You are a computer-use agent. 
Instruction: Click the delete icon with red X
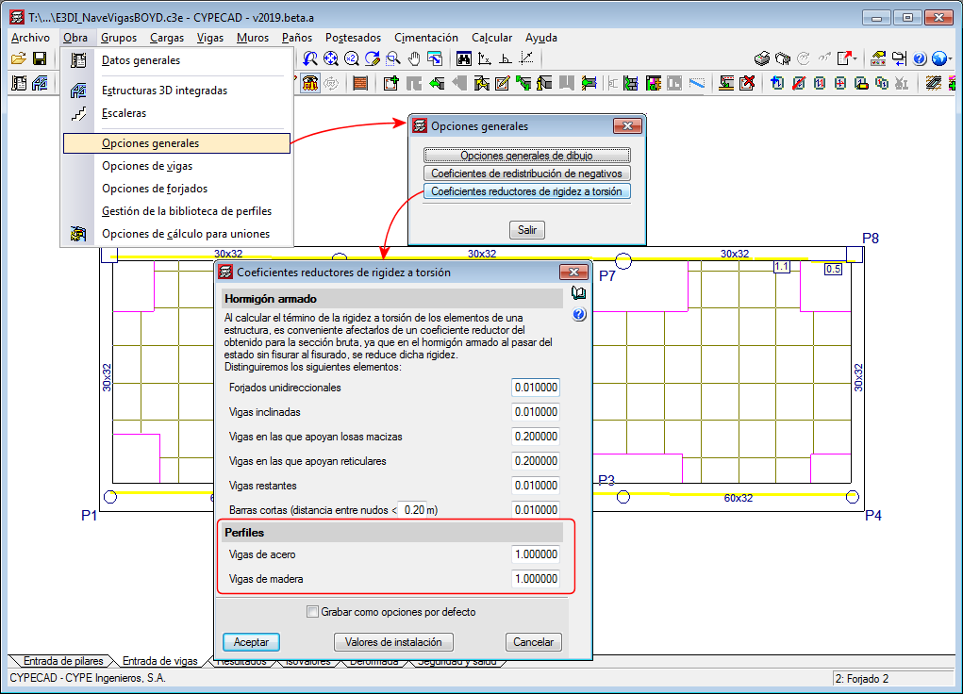click(747, 83)
